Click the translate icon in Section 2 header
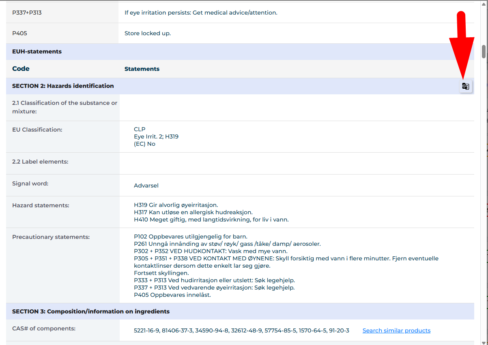Viewport: 488px width, 345px height. [x=466, y=86]
